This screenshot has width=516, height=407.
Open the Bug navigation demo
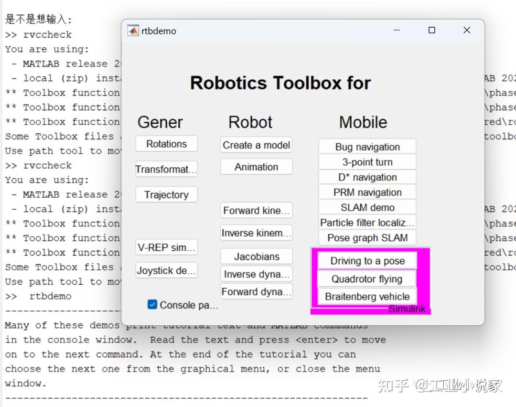pos(367,146)
